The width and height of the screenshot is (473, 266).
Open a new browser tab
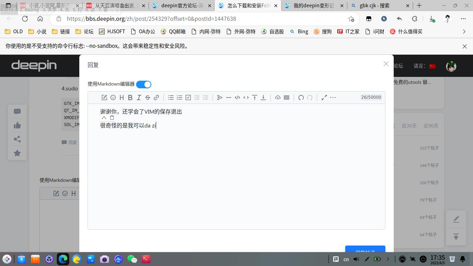(x=419, y=6)
